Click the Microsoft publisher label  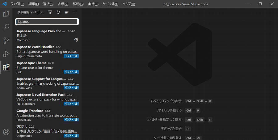[x=23, y=40]
